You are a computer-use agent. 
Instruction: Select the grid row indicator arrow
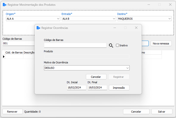[4, 57]
